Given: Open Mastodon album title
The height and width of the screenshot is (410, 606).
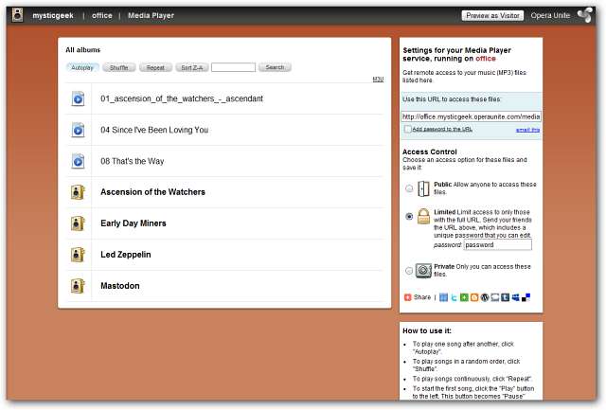Looking at the screenshot, I should (120, 286).
